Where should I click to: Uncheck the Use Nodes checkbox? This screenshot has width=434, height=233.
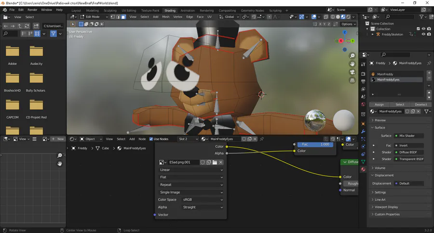(151, 139)
